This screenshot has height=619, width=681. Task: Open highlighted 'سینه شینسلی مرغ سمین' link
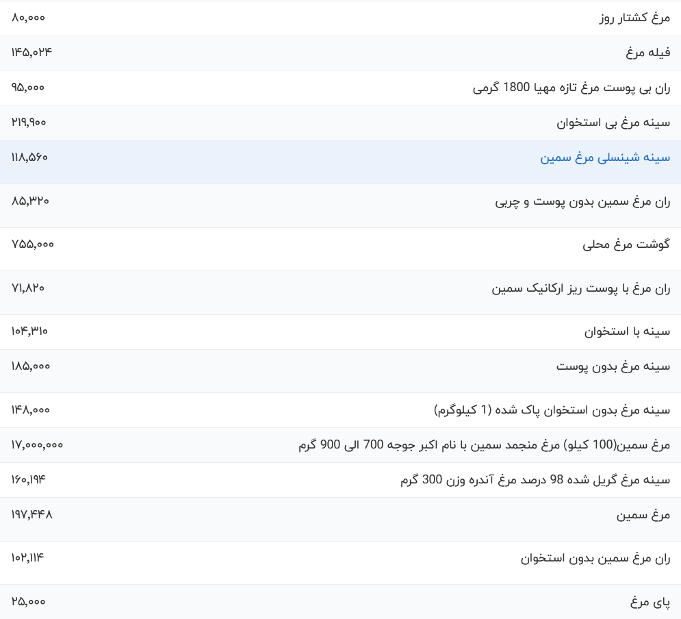pos(605,157)
